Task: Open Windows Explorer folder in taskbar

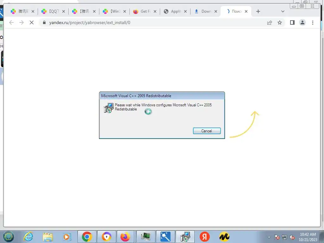Action: tap(48, 237)
